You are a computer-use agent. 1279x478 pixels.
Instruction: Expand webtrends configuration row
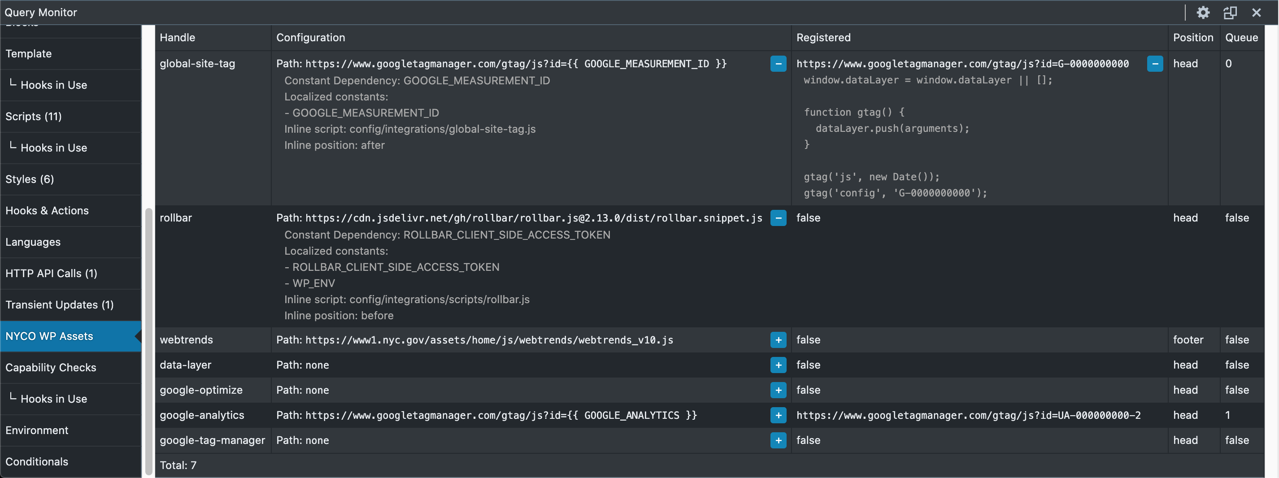[x=778, y=340]
